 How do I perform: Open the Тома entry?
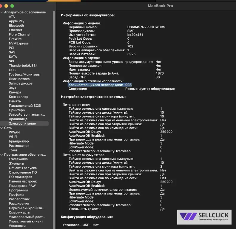tap(13, 150)
